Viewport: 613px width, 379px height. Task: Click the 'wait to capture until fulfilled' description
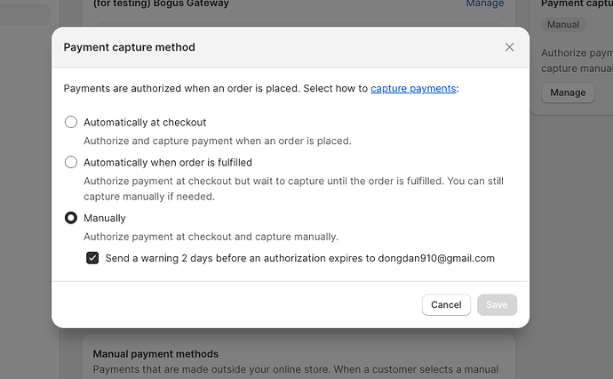(293, 181)
